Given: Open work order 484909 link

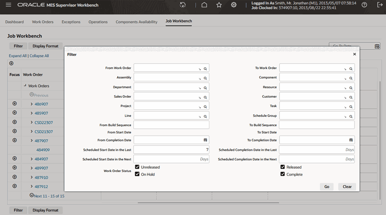Looking at the screenshot, I should [x=43, y=150].
